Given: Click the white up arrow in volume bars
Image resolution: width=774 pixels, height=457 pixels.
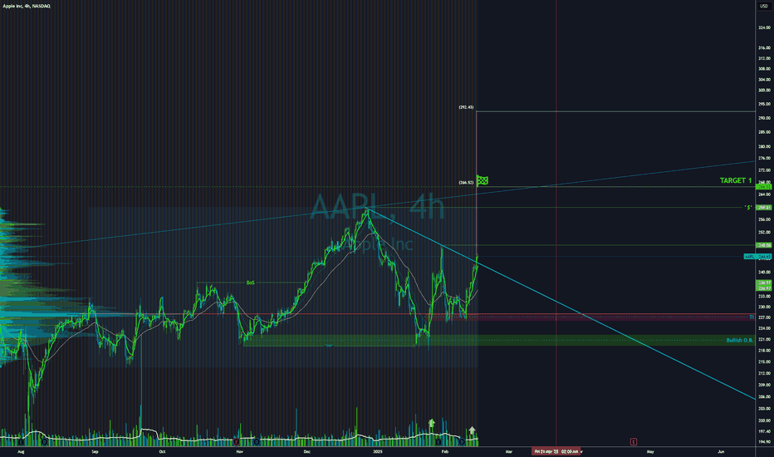Looking at the screenshot, I should 472,430.
